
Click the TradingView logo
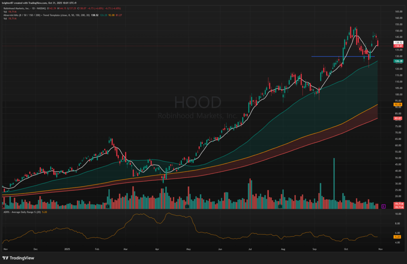(x=19, y=257)
